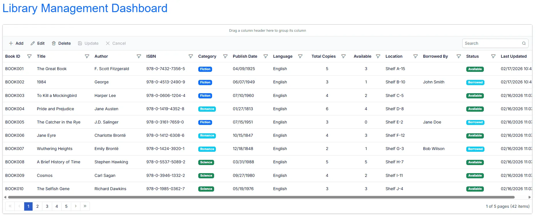This screenshot has height=219, width=536.
Task: Open the Available column filter icon
Action: (x=378, y=56)
